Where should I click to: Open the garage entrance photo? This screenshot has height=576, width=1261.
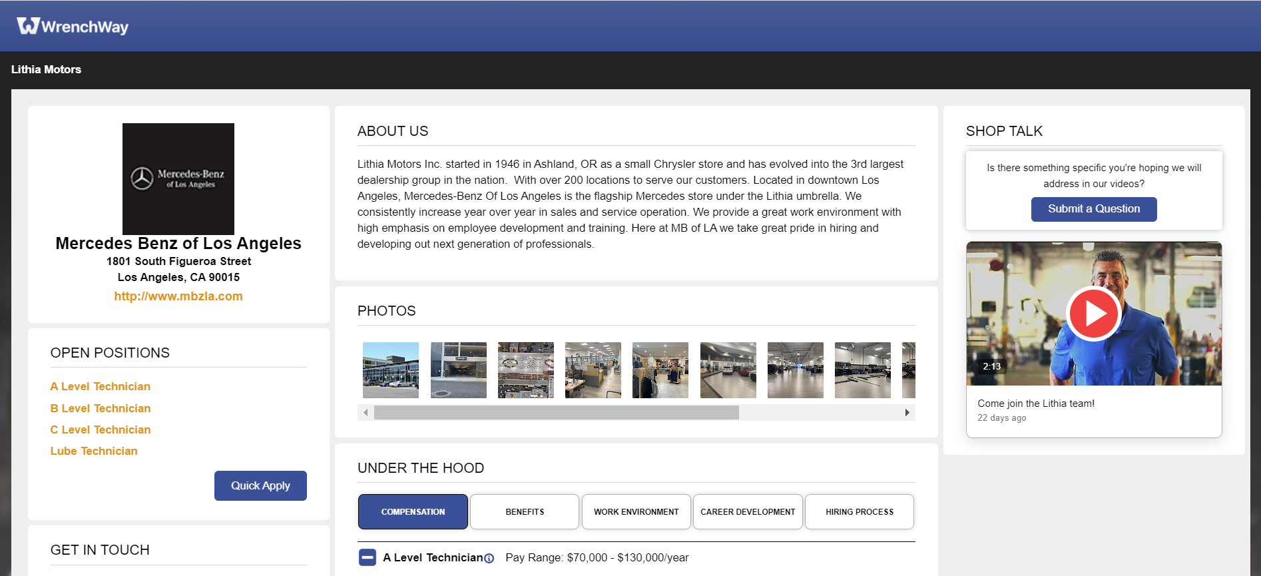(459, 370)
